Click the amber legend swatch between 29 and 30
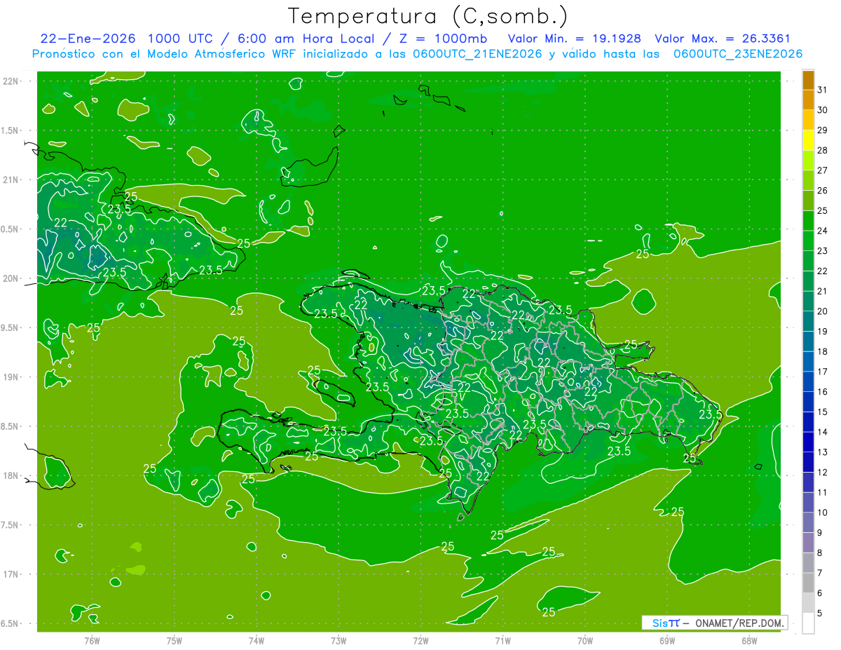Image resolution: width=841 pixels, height=650 pixels. pos(808,120)
